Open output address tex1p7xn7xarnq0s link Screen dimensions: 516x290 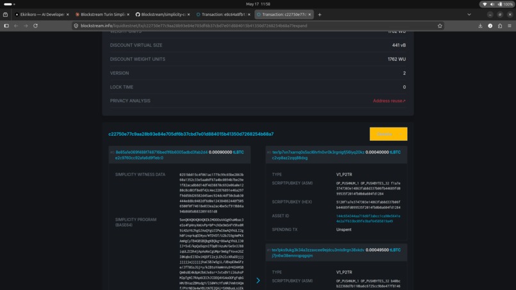318,155
